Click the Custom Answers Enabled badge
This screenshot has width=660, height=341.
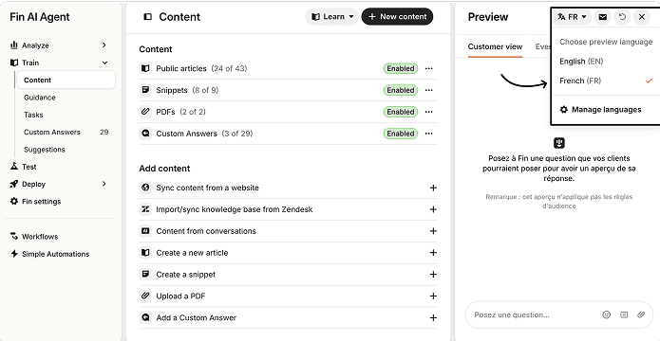point(401,134)
